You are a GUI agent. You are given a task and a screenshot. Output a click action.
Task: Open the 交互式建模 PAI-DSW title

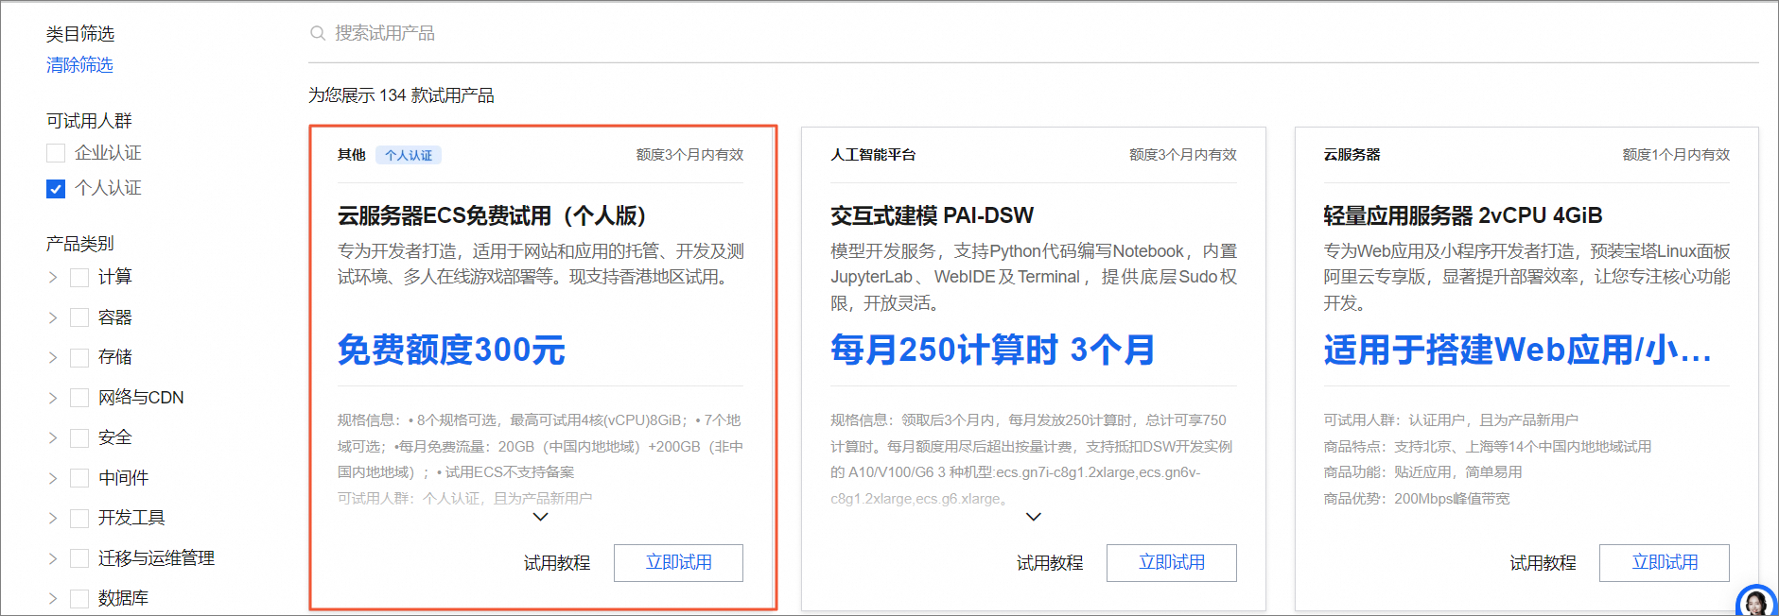933,216
